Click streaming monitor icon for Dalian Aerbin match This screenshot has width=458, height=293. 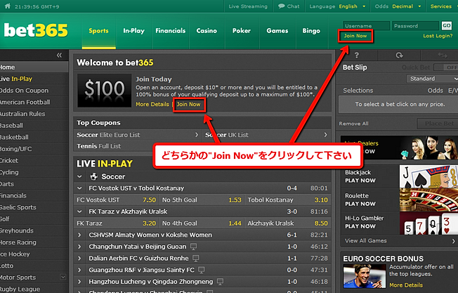click(x=196, y=259)
